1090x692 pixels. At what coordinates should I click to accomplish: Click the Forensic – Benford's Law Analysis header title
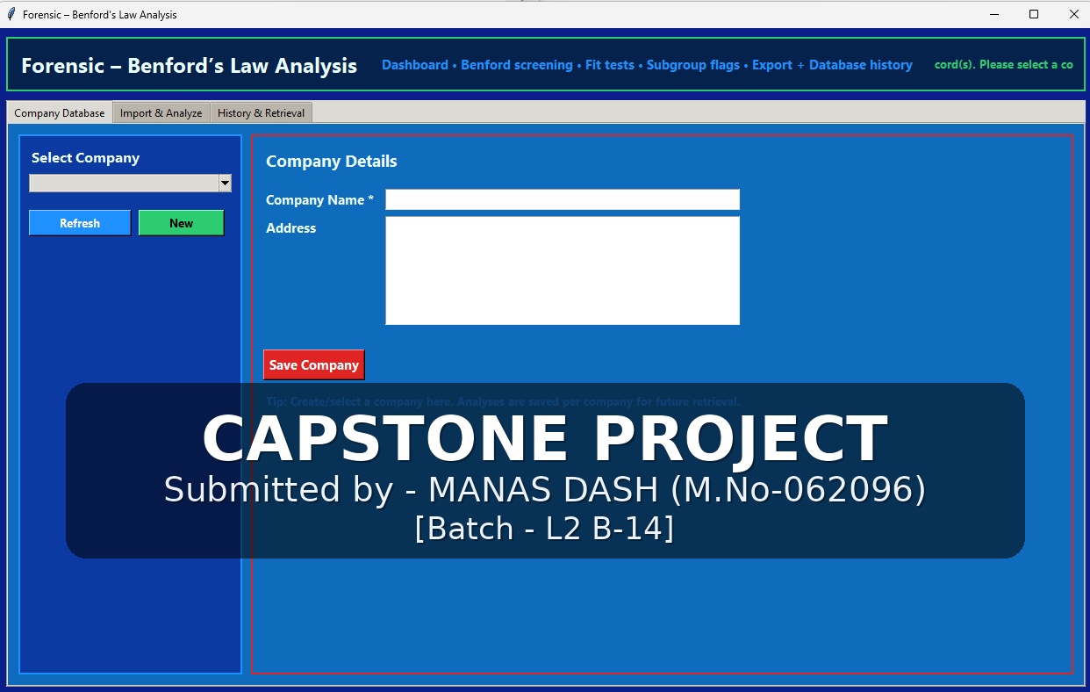pyautogui.click(x=189, y=66)
